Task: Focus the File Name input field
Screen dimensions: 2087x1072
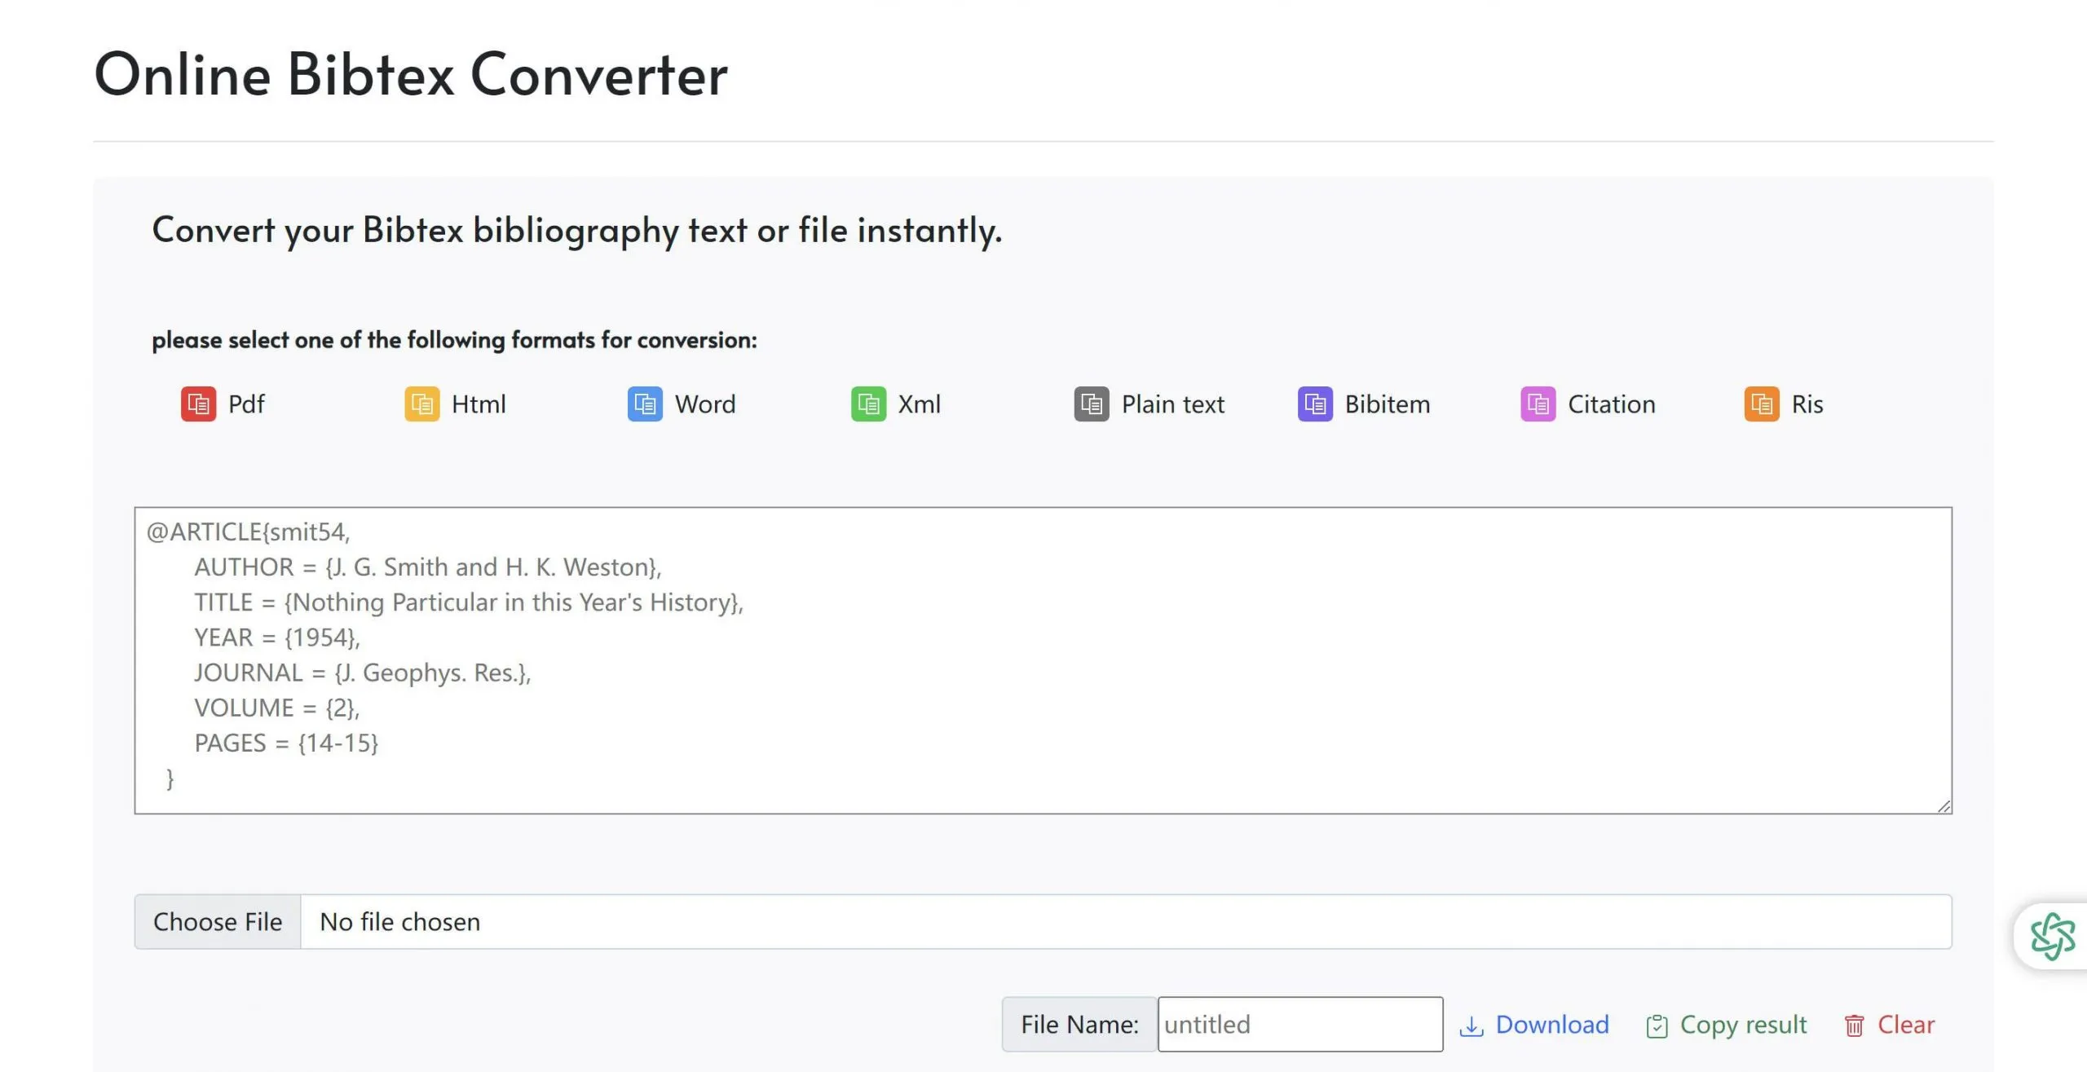Action: (1299, 1025)
